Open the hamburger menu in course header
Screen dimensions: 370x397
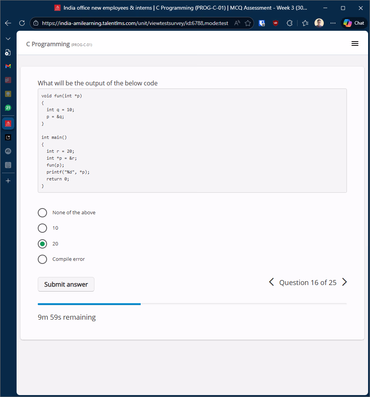(355, 44)
